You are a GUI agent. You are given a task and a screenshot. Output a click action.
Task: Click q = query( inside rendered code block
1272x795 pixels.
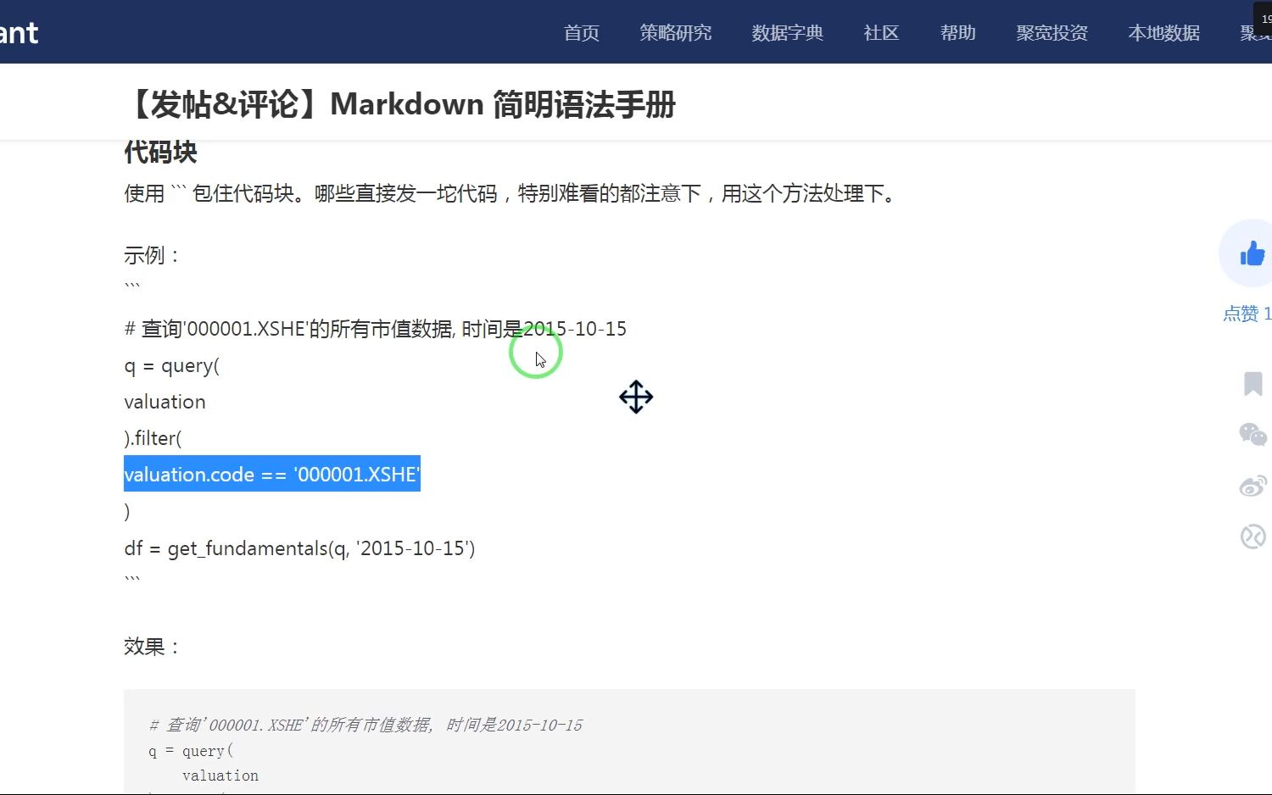pyautogui.click(x=191, y=751)
